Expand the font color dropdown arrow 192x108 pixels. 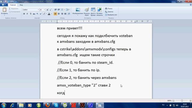(51, 14)
